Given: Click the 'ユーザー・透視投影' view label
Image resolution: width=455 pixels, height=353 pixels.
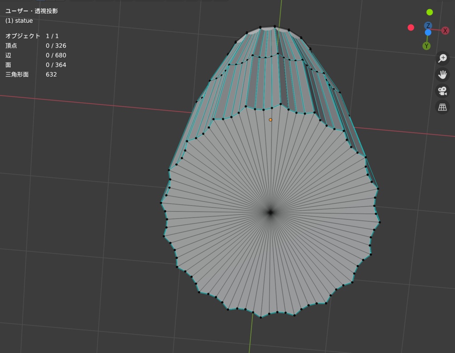Looking at the screenshot, I should 32,11.
